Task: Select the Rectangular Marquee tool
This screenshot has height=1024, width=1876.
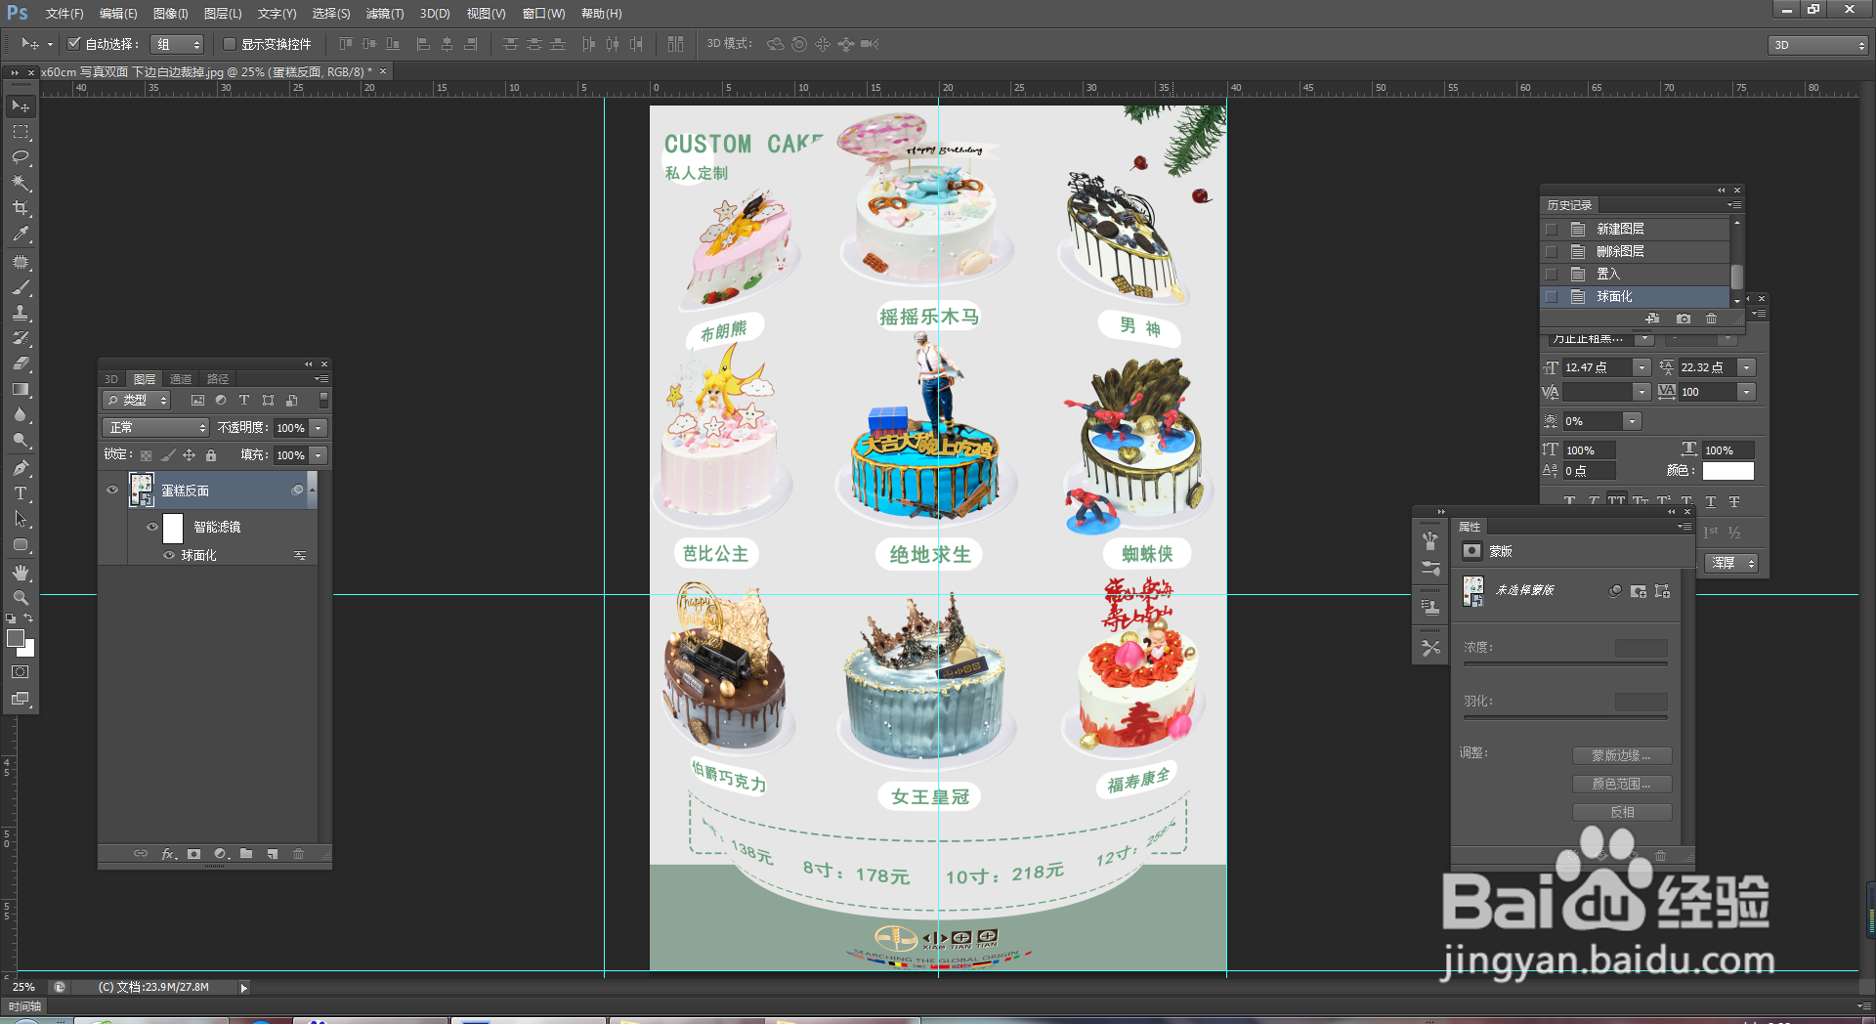Action: click(21, 132)
